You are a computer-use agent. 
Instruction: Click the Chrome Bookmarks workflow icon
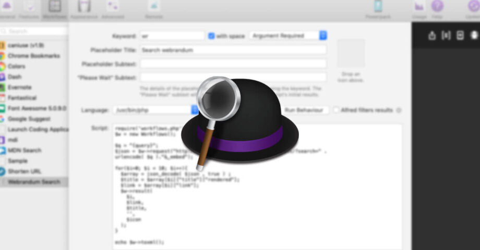tap(2, 56)
